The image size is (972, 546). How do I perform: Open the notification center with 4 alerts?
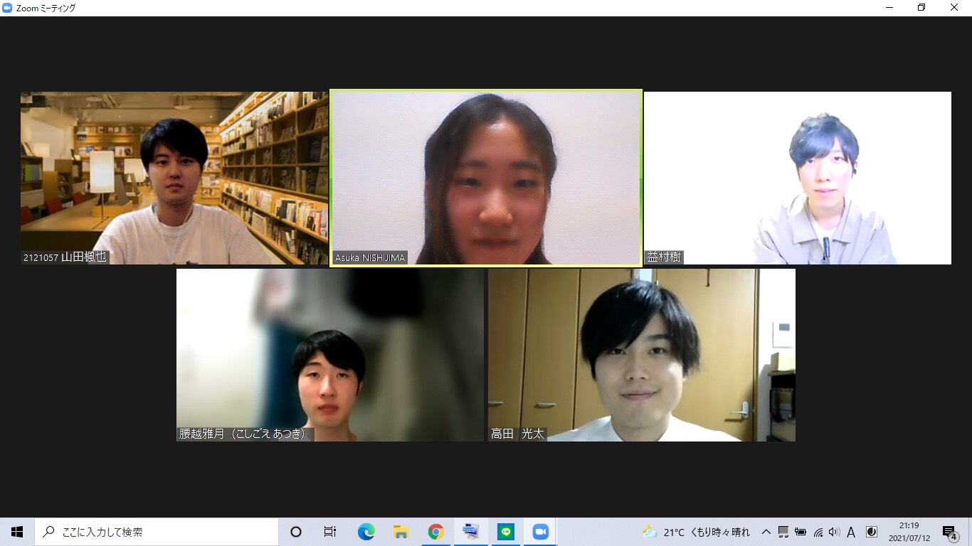(949, 532)
